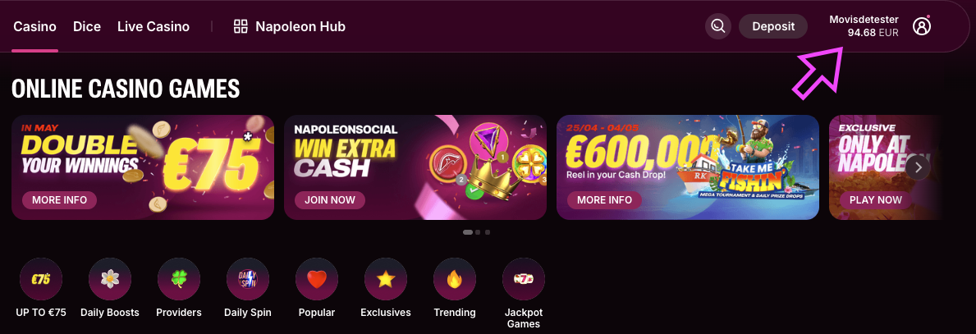Advance banners with the right chevron arrow
The height and width of the screenshot is (334, 976).
[x=918, y=167]
